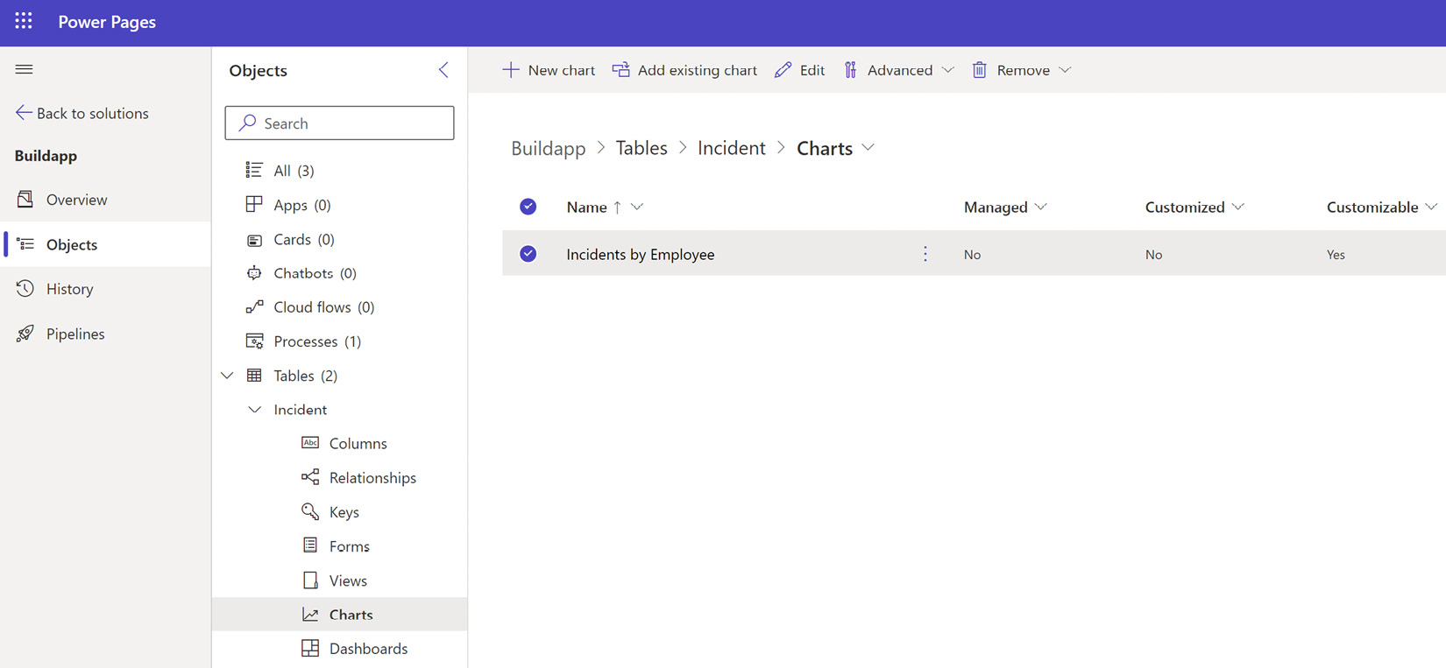Click the Back to solutions arrow

[x=24, y=112]
